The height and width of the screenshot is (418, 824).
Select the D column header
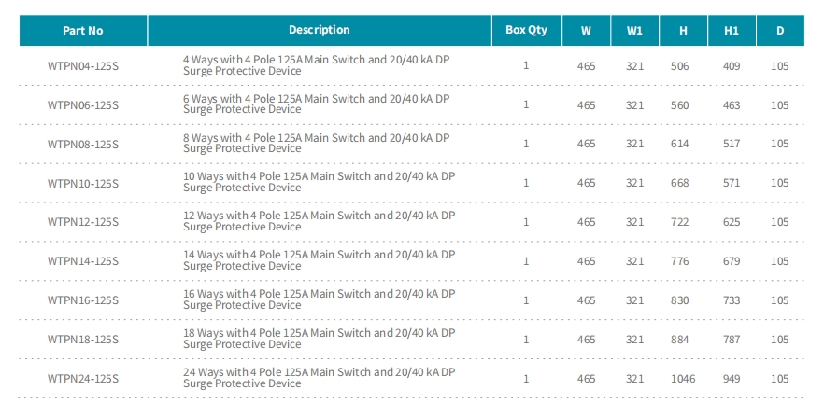[780, 31]
